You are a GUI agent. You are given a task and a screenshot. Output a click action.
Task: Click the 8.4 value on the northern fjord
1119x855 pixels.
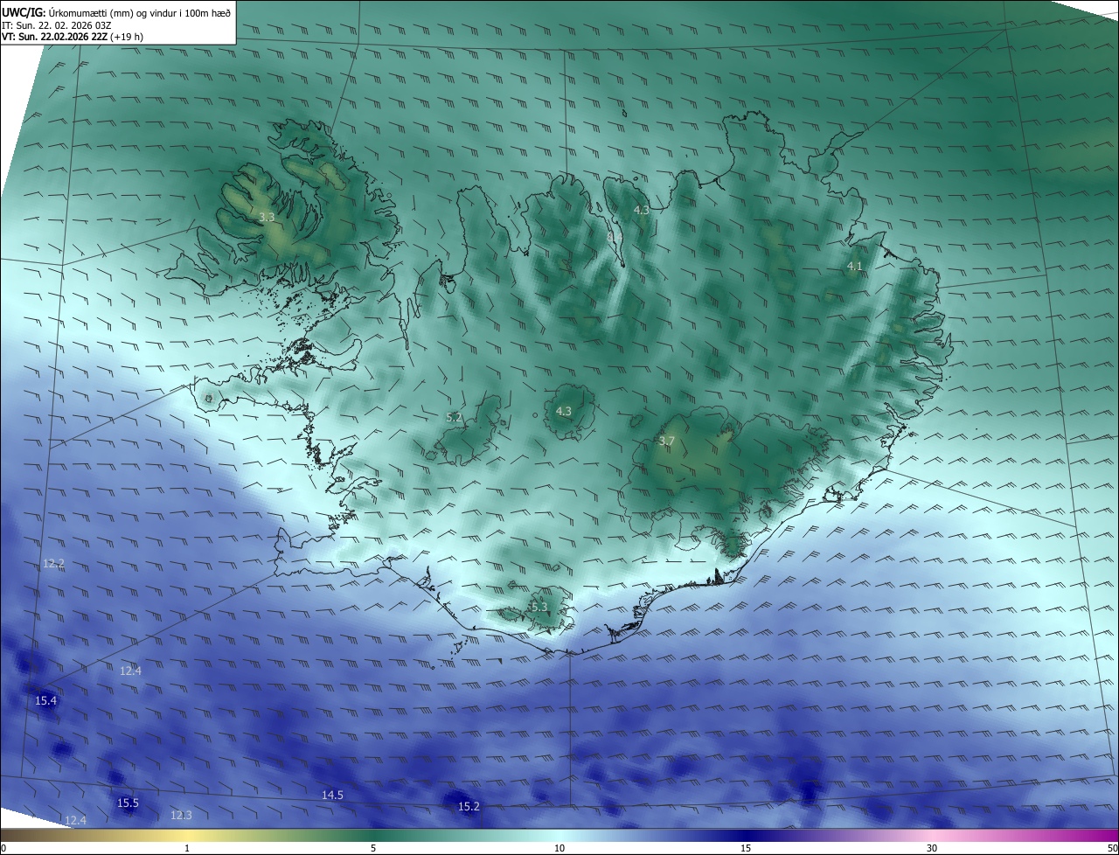(x=615, y=236)
